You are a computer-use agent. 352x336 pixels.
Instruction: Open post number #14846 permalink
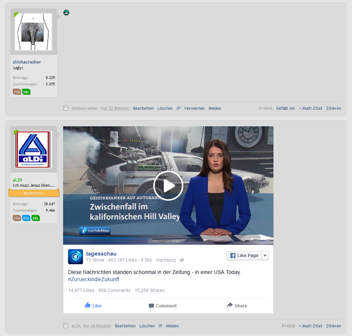(x=265, y=108)
